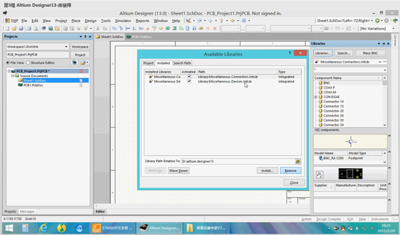The height and width of the screenshot is (235, 400).
Task: Select the Place Sheet Symbol tool
Action: [x=167, y=28]
